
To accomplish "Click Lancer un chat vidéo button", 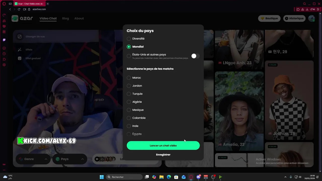I will coord(163,146).
